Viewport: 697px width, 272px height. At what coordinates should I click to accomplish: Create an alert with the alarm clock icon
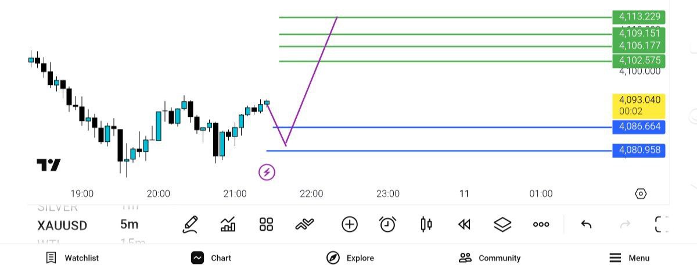coord(387,224)
